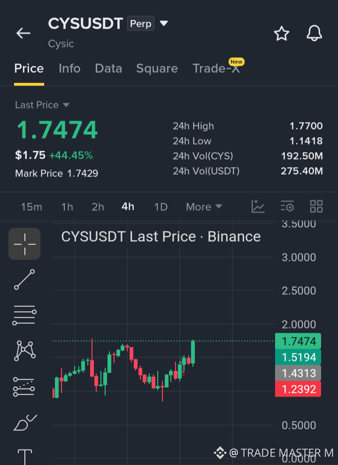Image resolution: width=338 pixels, height=465 pixels.
Task: Select the XABCD pattern tool
Action: (24, 351)
